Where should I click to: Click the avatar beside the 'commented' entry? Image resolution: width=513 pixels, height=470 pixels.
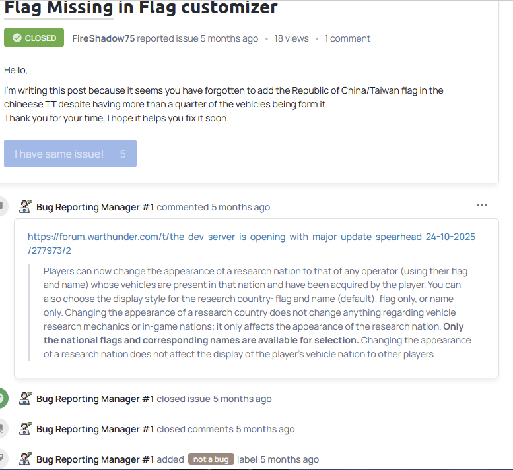[x=26, y=206]
